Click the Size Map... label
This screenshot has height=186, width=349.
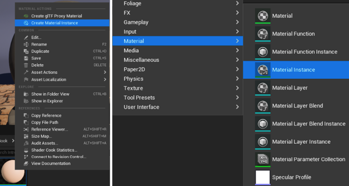(41, 136)
